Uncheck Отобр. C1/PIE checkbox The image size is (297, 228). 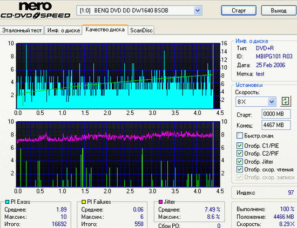point(240,146)
